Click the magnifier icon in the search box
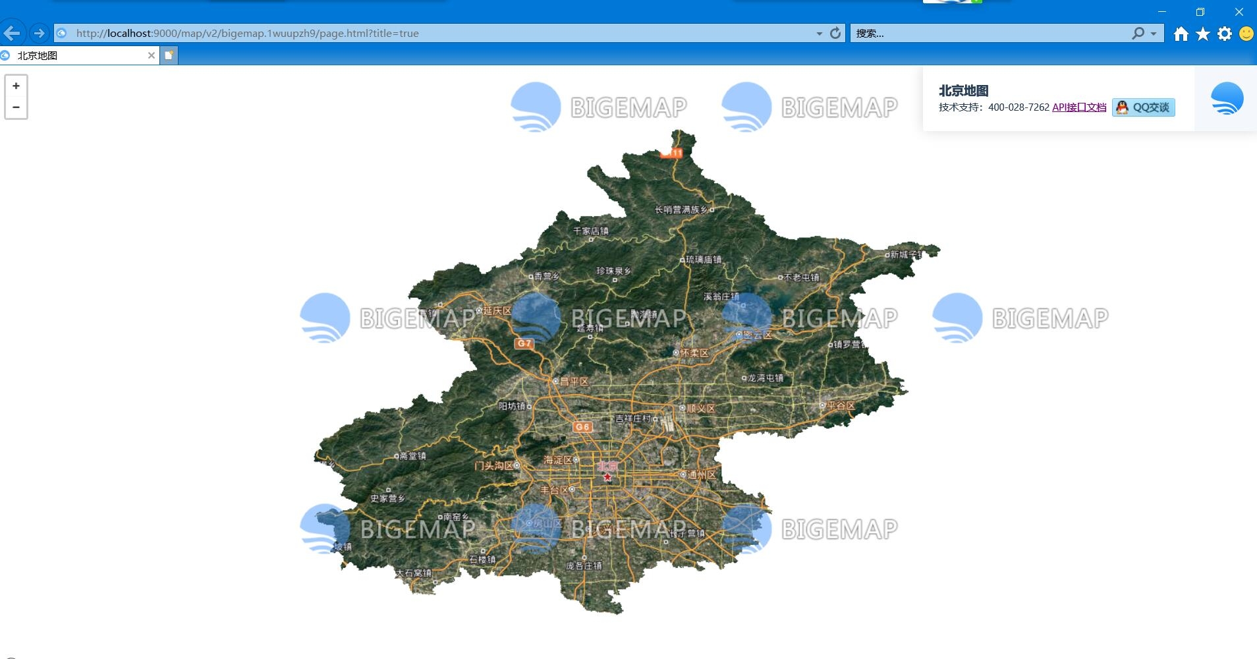Viewport: 1257px width, 659px height. tap(1136, 33)
